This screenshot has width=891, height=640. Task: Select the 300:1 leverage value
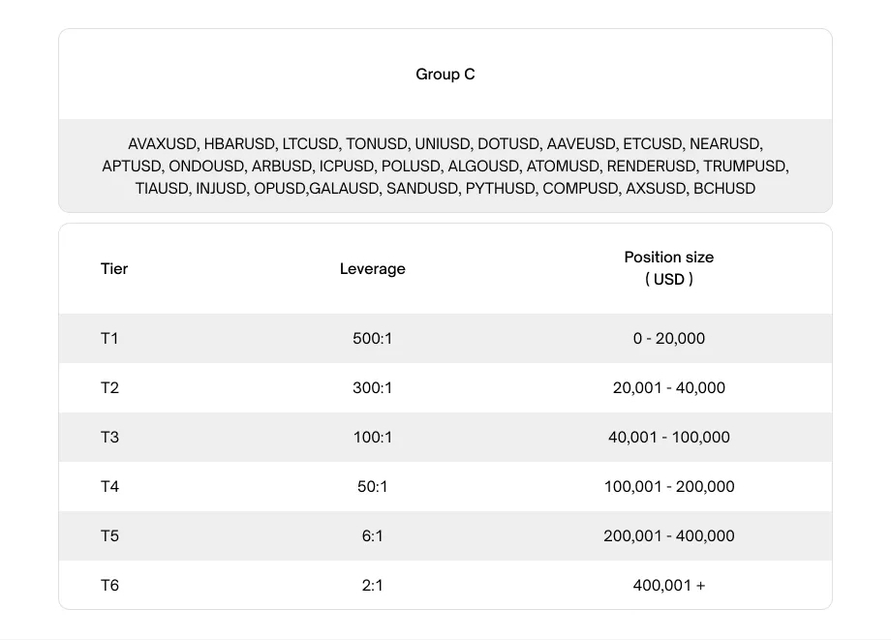point(372,388)
